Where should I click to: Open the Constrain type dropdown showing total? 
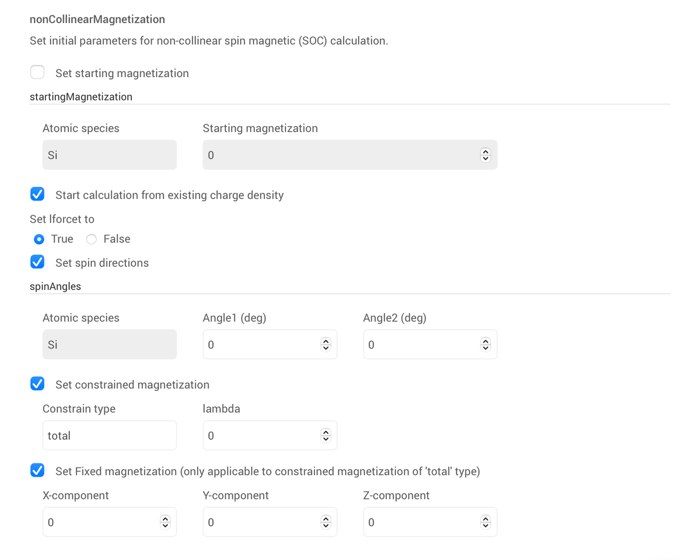(x=110, y=435)
